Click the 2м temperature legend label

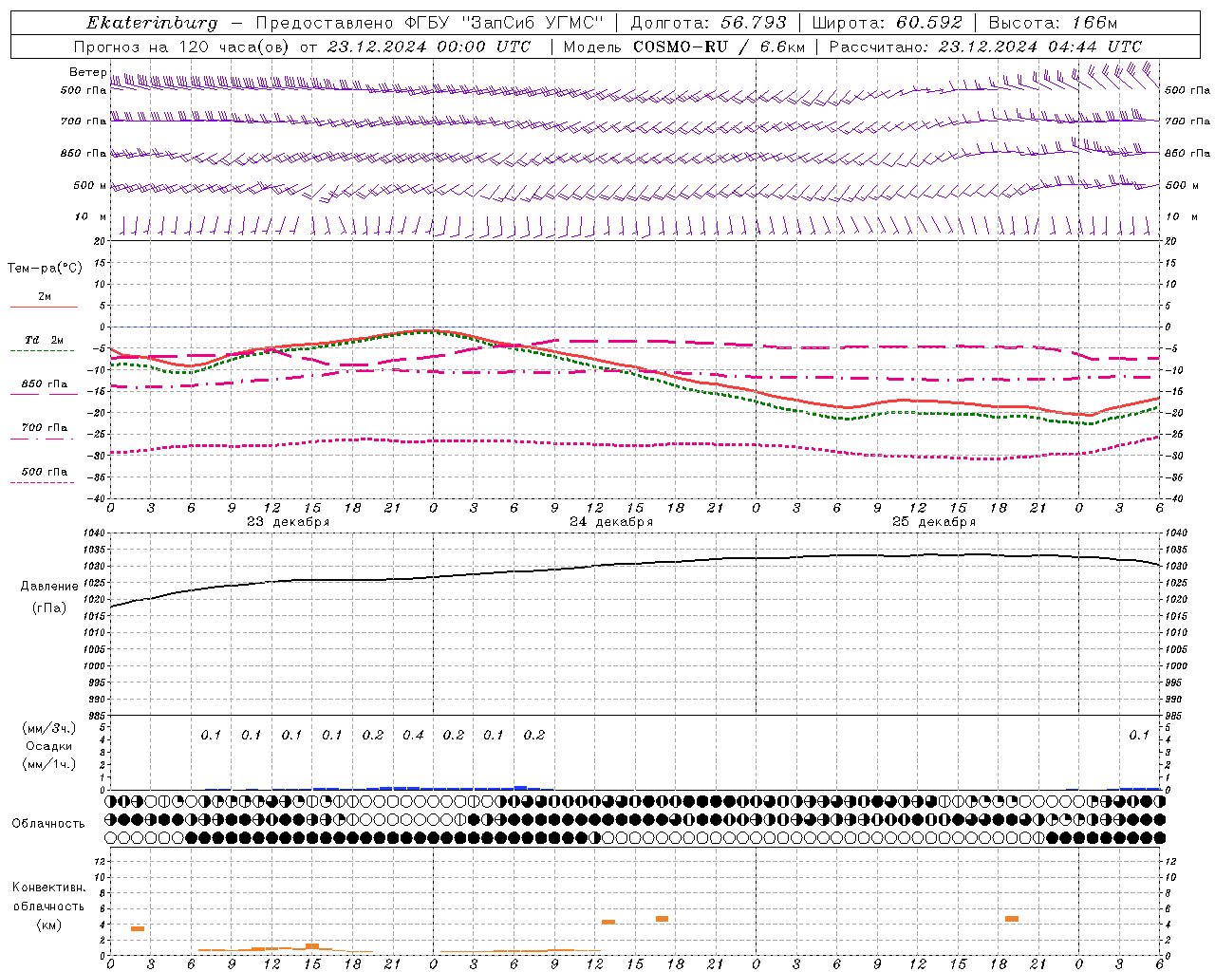pyautogui.click(x=45, y=296)
